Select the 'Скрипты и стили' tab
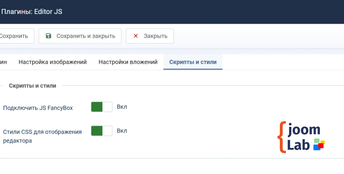 [x=193, y=62]
